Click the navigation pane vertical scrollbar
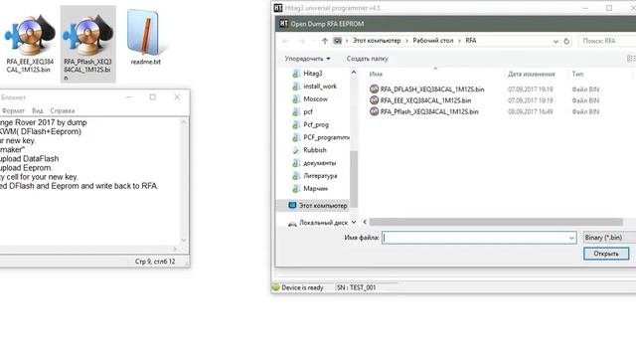Image resolution: width=636 pixels, height=358 pixels. pos(354,179)
